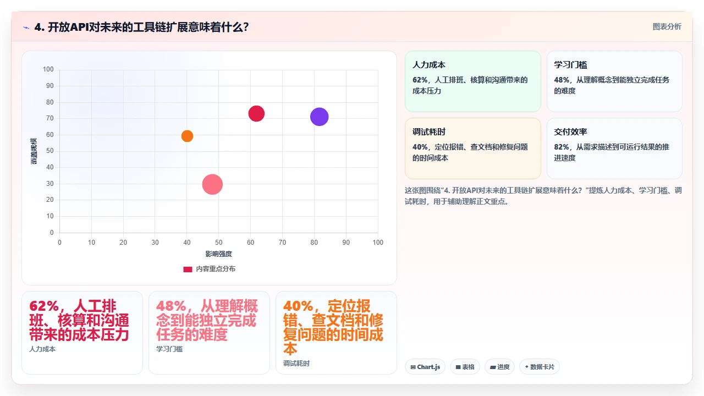This screenshot has width=704, height=396.
Task: Click the lightning icon beside the title
Action: point(26,28)
